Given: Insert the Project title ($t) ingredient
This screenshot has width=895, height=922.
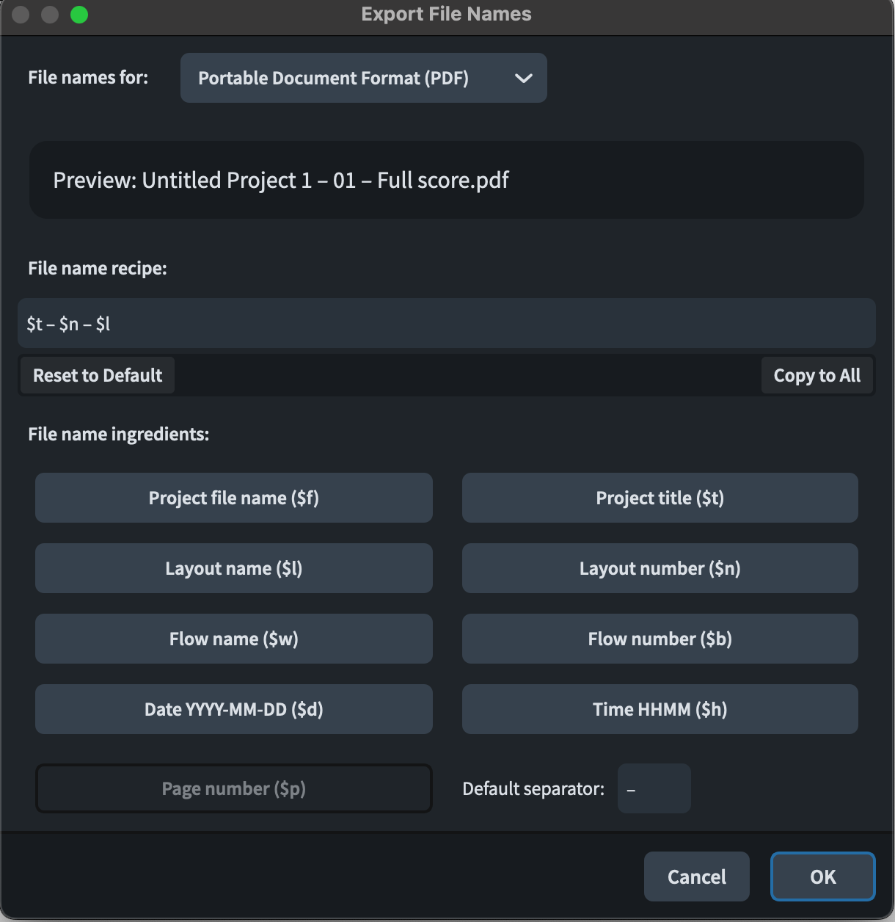Looking at the screenshot, I should (x=660, y=498).
